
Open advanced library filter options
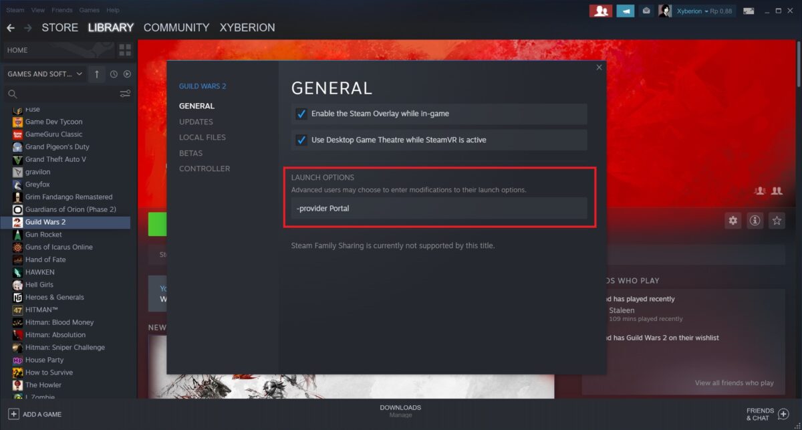pos(125,94)
